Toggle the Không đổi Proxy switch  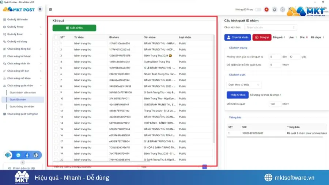(258, 10)
